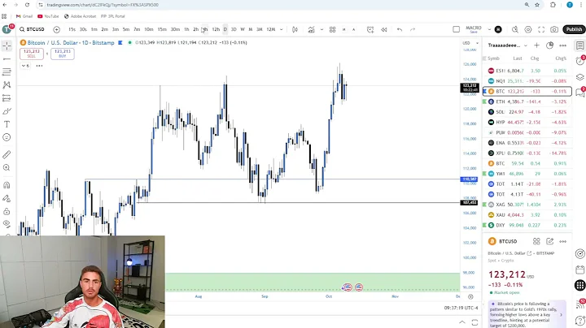The image size is (586, 328).
Task: Click the 123,213 BUY button
Action: coord(63,54)
